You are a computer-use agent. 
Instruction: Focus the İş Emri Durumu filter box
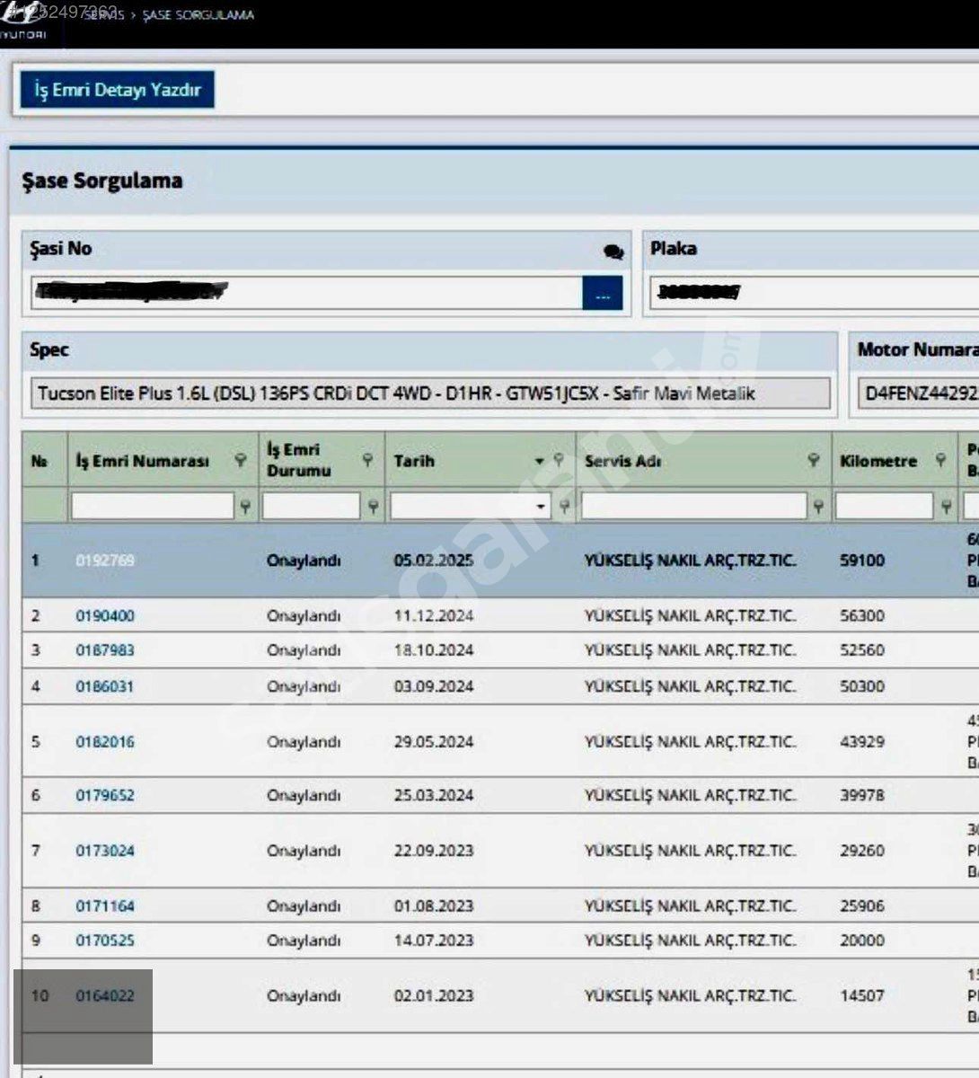312,507
